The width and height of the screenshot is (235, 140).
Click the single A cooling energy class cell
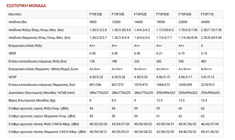tap(202, 46)
